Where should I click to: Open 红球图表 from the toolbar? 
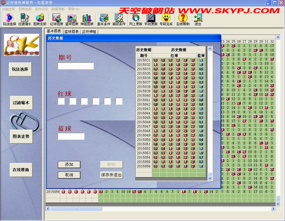click(56, 19)
